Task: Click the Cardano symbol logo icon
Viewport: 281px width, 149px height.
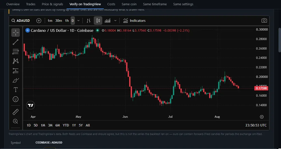Action: point(27,30)
